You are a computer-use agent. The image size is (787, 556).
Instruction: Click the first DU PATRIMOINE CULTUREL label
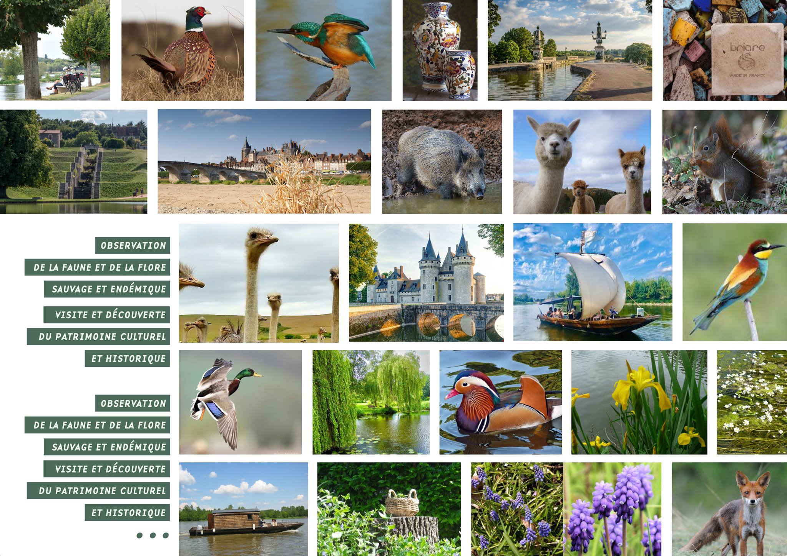(x=98, y=337)
